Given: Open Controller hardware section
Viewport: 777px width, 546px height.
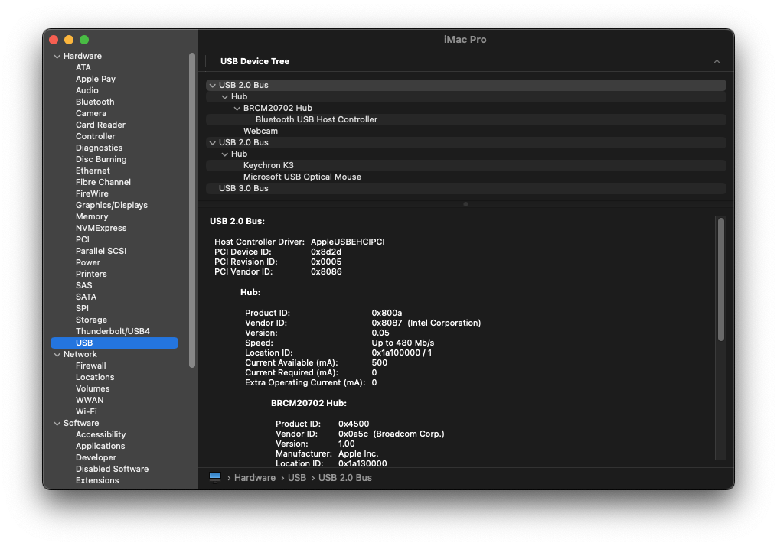Looking at the screenshot, I should pos(95,136).
